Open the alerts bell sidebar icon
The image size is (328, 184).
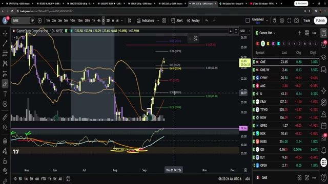pos(323,150)
